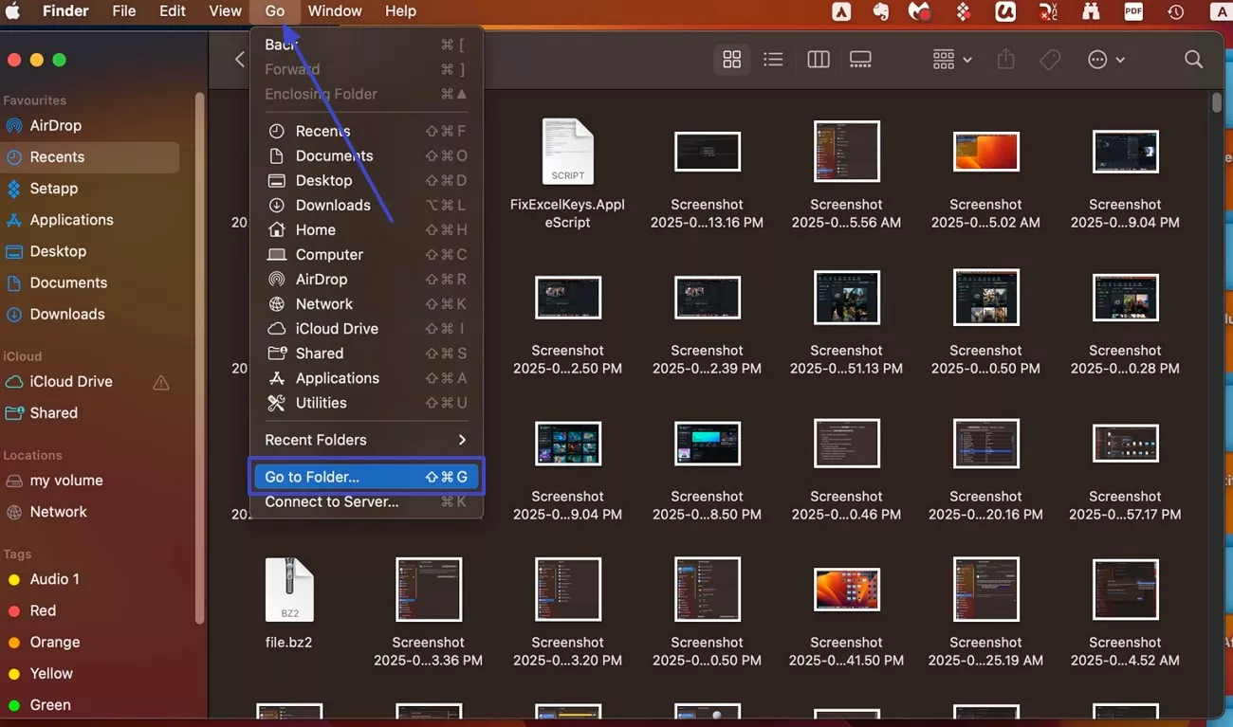Click the iCloud Drive warning icon
The image size is (1233, 727).
pyautogui.click(x=161, y=382)
